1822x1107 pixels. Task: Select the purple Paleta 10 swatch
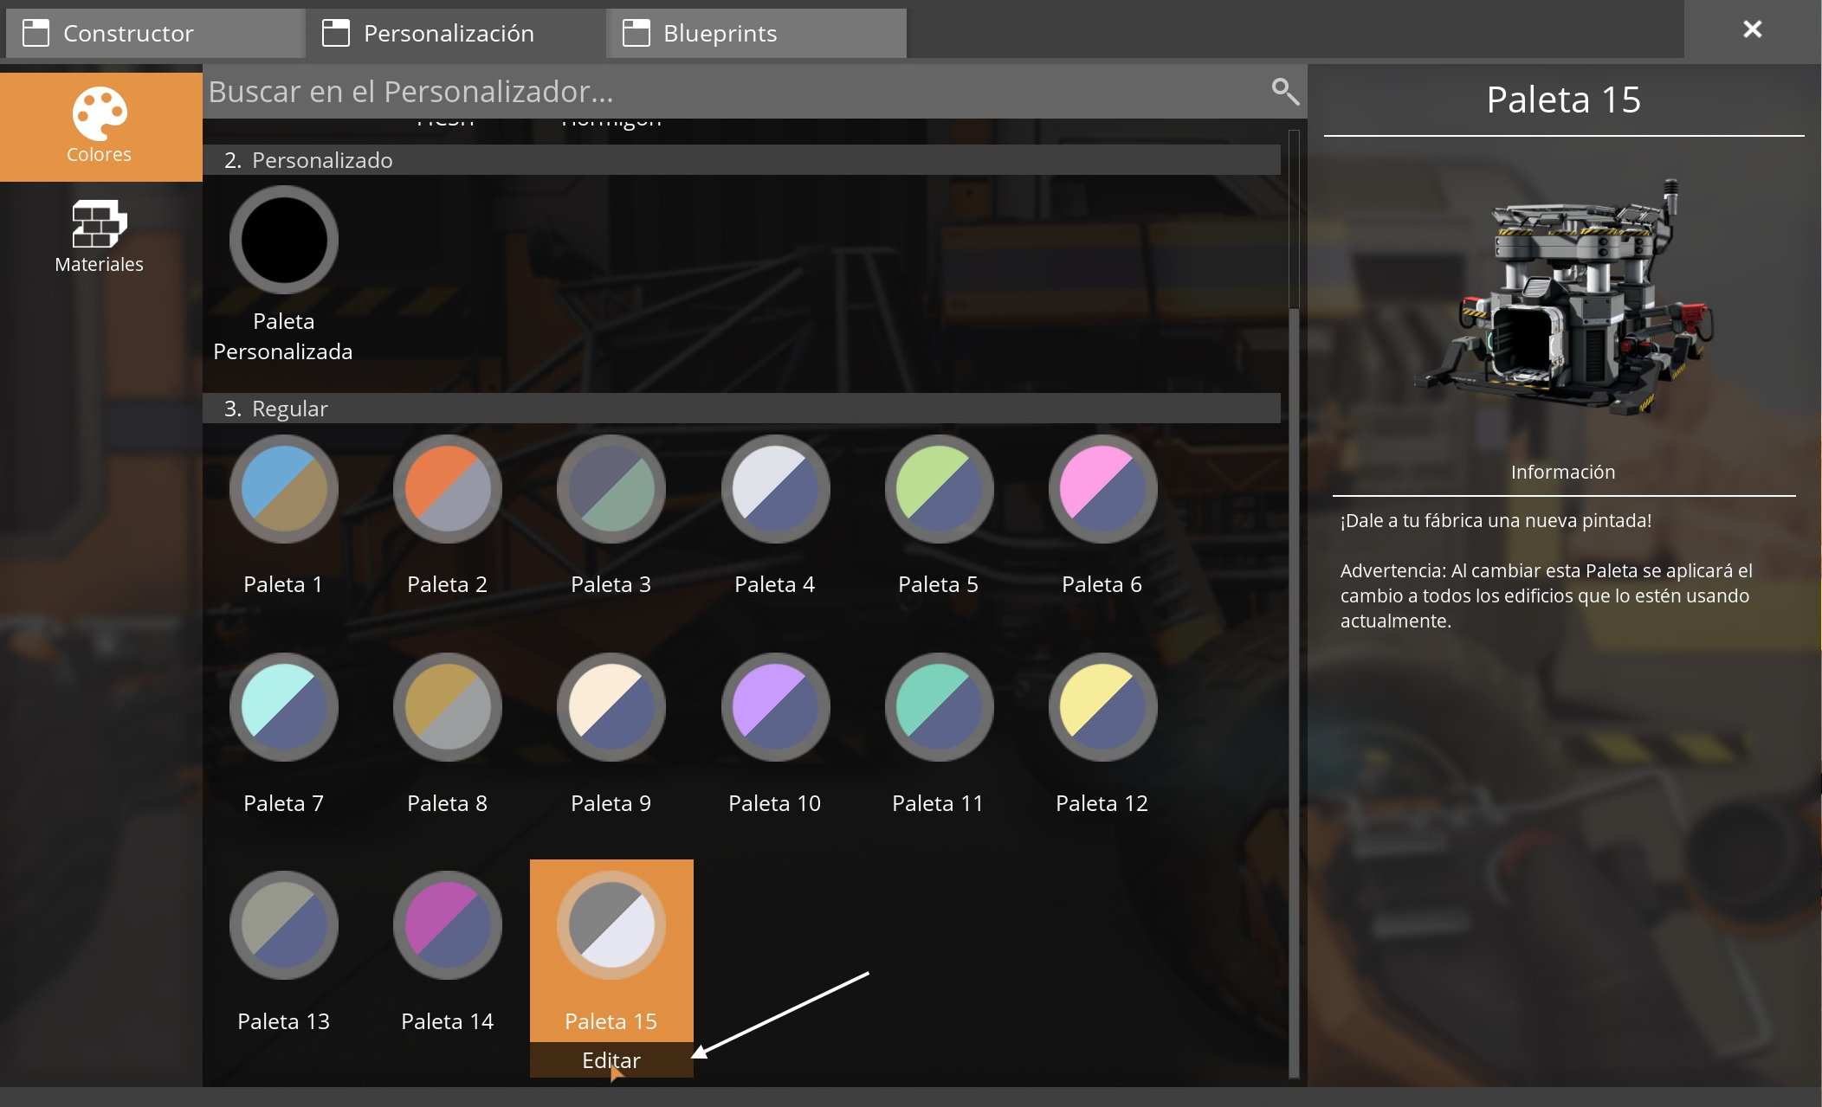tap(774, 707)
